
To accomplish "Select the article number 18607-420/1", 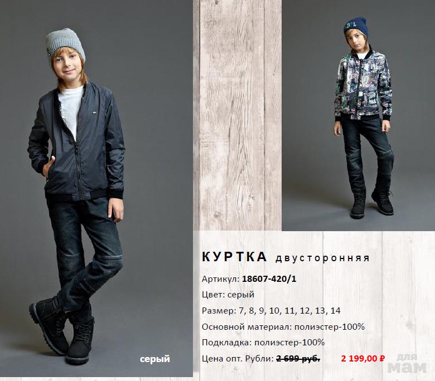I will pyautogui.click(x=269, y=279).
